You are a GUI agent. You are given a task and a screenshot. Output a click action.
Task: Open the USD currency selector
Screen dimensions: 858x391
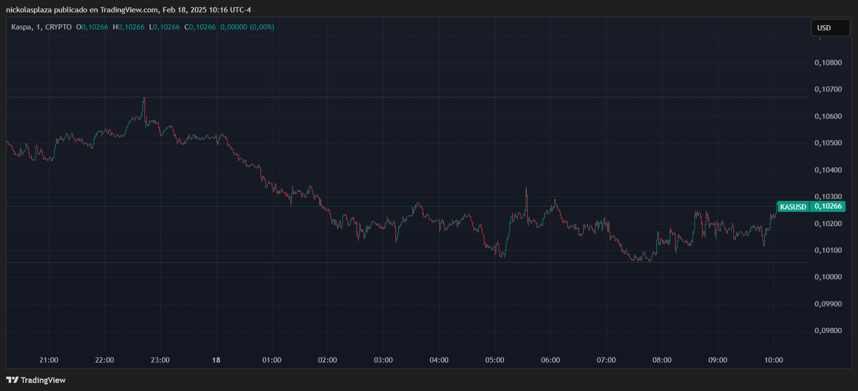(830, 28)
